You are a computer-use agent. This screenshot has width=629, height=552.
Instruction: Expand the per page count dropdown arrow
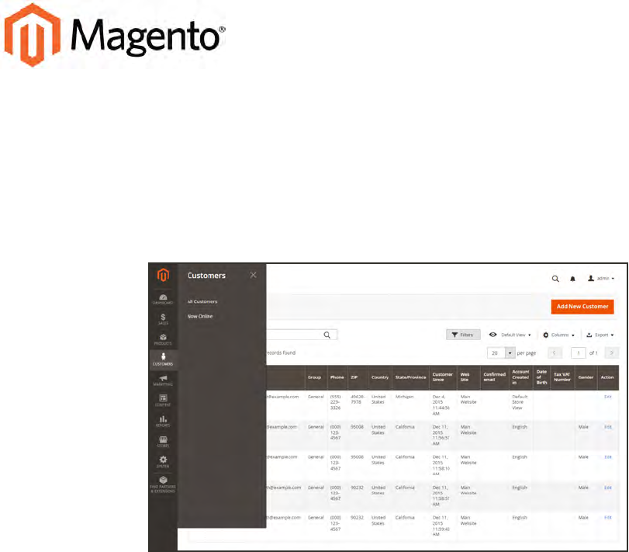[x=510, y=353]
